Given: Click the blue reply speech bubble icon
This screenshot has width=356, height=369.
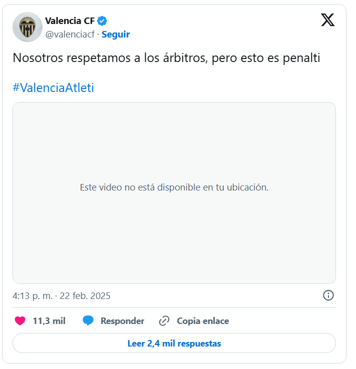Looking at the screenshot, I should [88, 321].
